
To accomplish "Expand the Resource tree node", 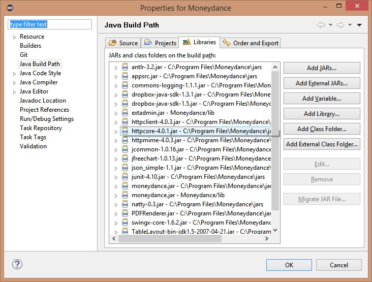I will 14,37.
